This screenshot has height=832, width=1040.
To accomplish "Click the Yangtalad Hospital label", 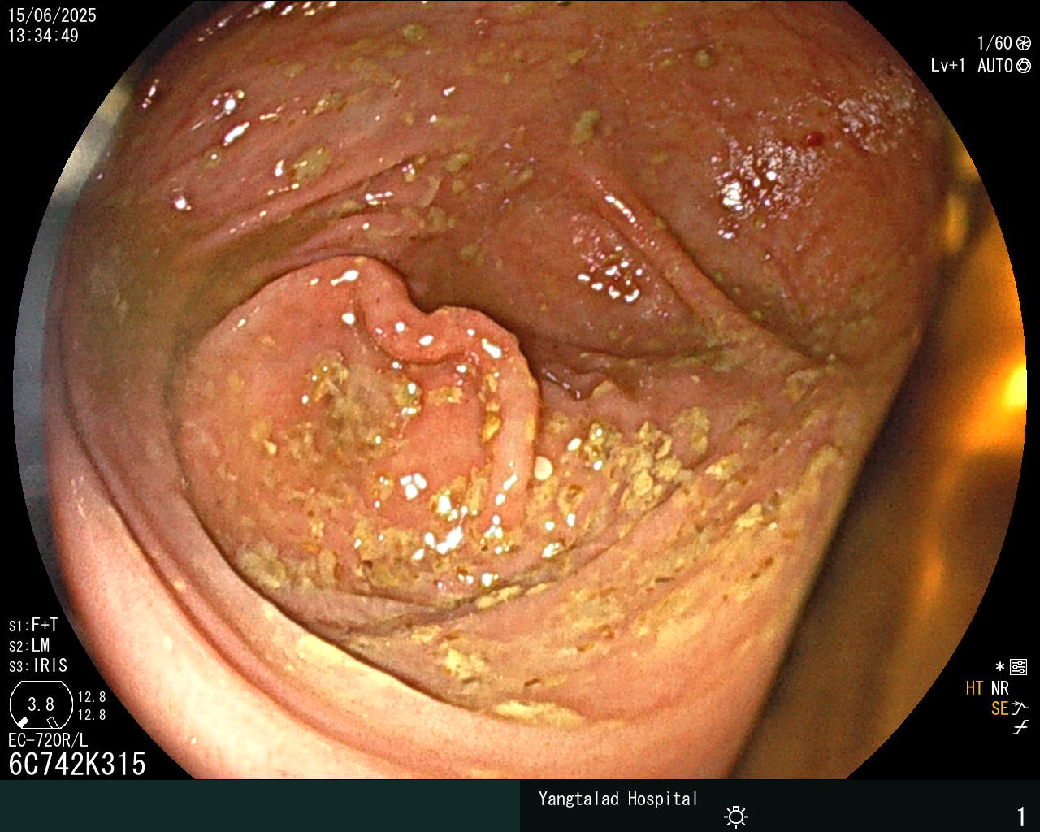I will click(618, 799).
